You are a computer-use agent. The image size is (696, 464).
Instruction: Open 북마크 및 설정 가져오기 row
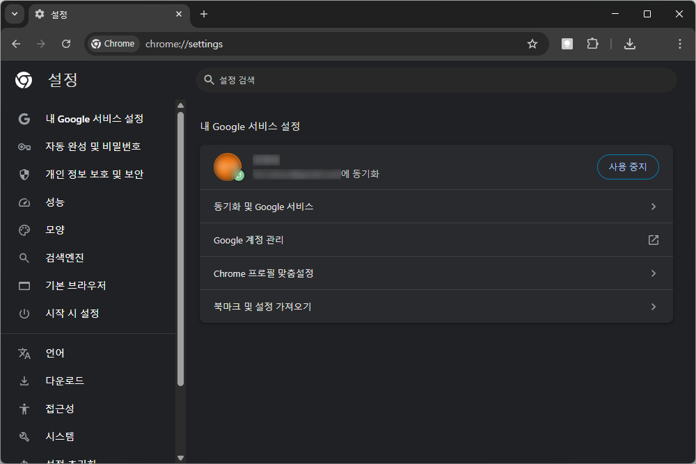[x=436, y=307]
